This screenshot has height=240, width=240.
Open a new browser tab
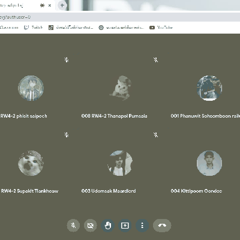click(62, 5)
